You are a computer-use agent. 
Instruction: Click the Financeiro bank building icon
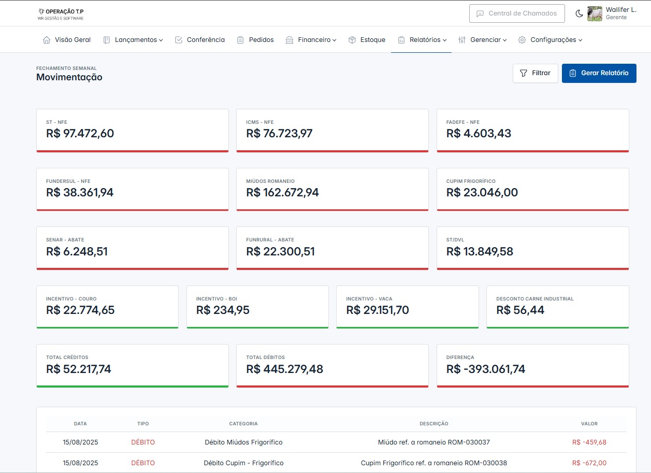pyautogui.click(x=290, y=40)
